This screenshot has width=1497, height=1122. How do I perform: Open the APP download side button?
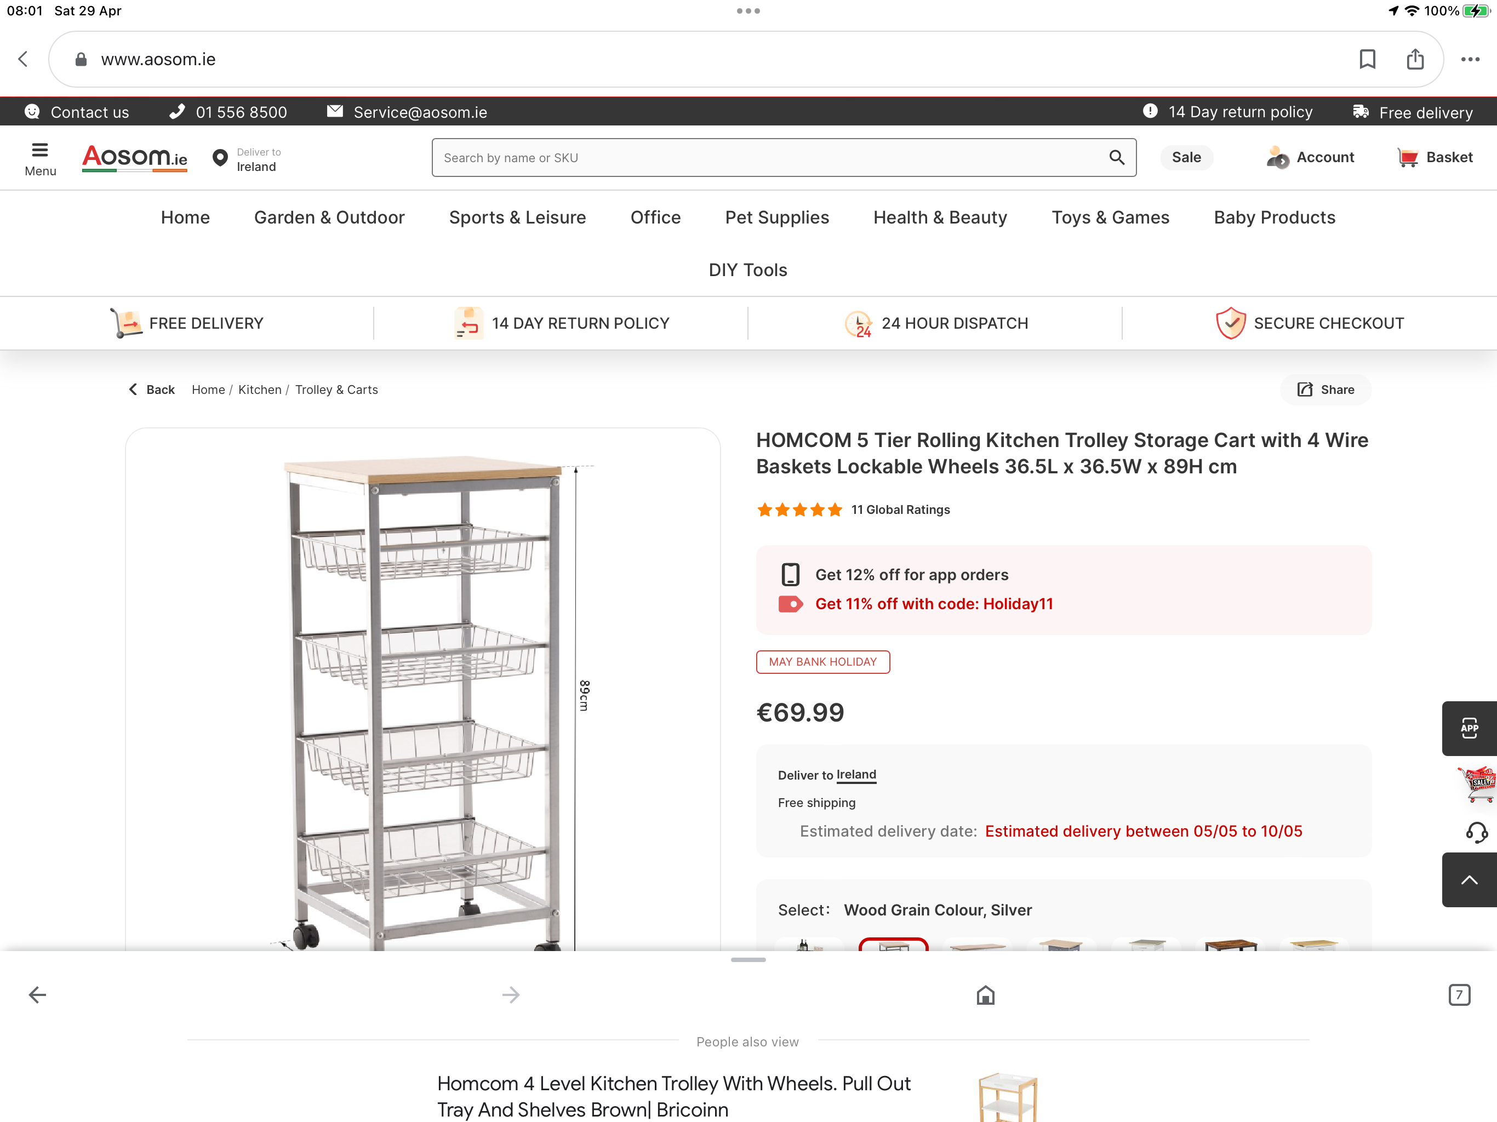(x=1469, y=728)
